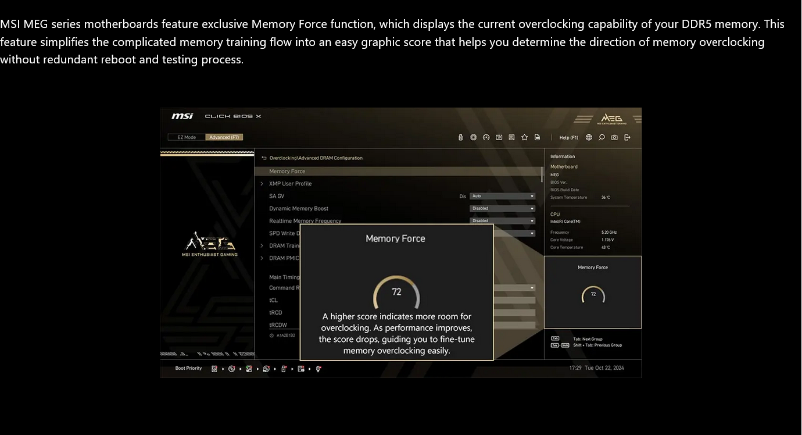Open the Dynamic Memory Boost dropdown
This screenshot has width=802, height=435.
pyautogui.click(x=502, y=209)
